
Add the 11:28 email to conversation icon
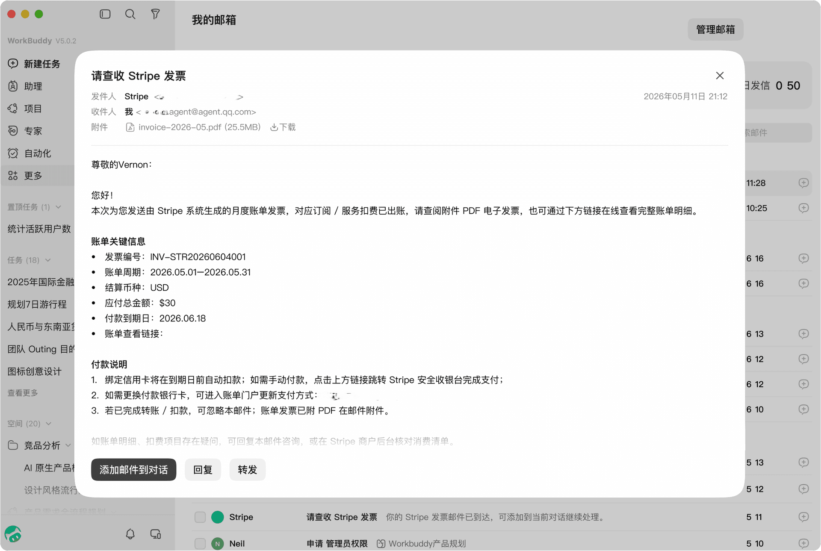[x=803, y=183]
